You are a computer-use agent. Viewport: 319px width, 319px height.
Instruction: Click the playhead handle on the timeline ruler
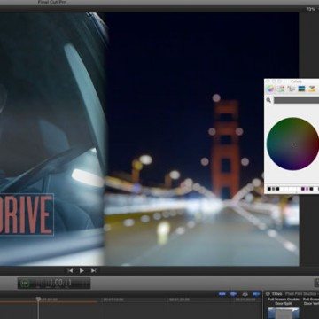point(38,299)
